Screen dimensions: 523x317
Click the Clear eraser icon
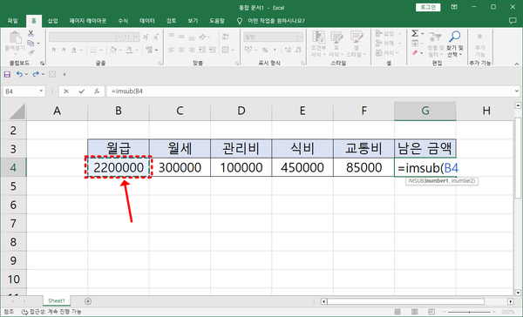(415, 52)
